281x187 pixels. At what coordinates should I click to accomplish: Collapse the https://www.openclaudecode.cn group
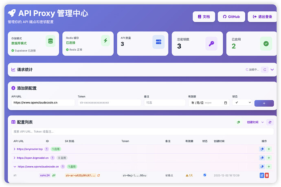click(15, 166)
